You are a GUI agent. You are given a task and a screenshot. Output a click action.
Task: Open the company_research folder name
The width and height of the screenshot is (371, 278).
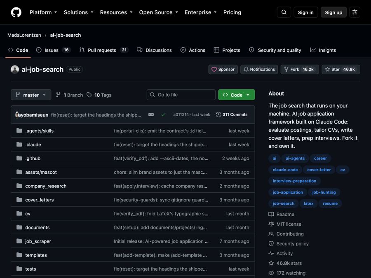46,186
